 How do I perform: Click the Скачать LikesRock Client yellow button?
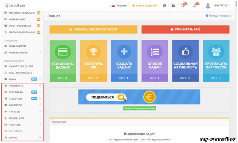point(94,29)
